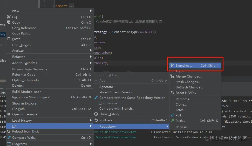This screenshot has width=252, height=146.
Task: Expand Add to Favorites submenu arrow
Action: 91,63
